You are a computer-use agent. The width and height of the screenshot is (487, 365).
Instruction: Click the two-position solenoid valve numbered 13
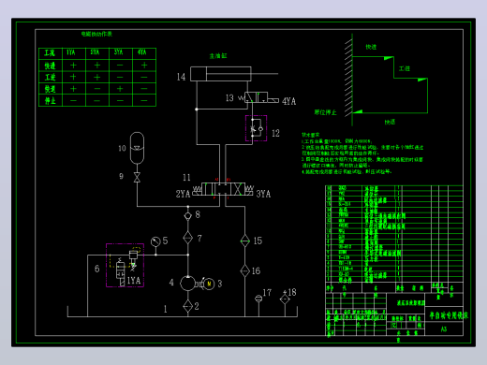click(258, 97)
